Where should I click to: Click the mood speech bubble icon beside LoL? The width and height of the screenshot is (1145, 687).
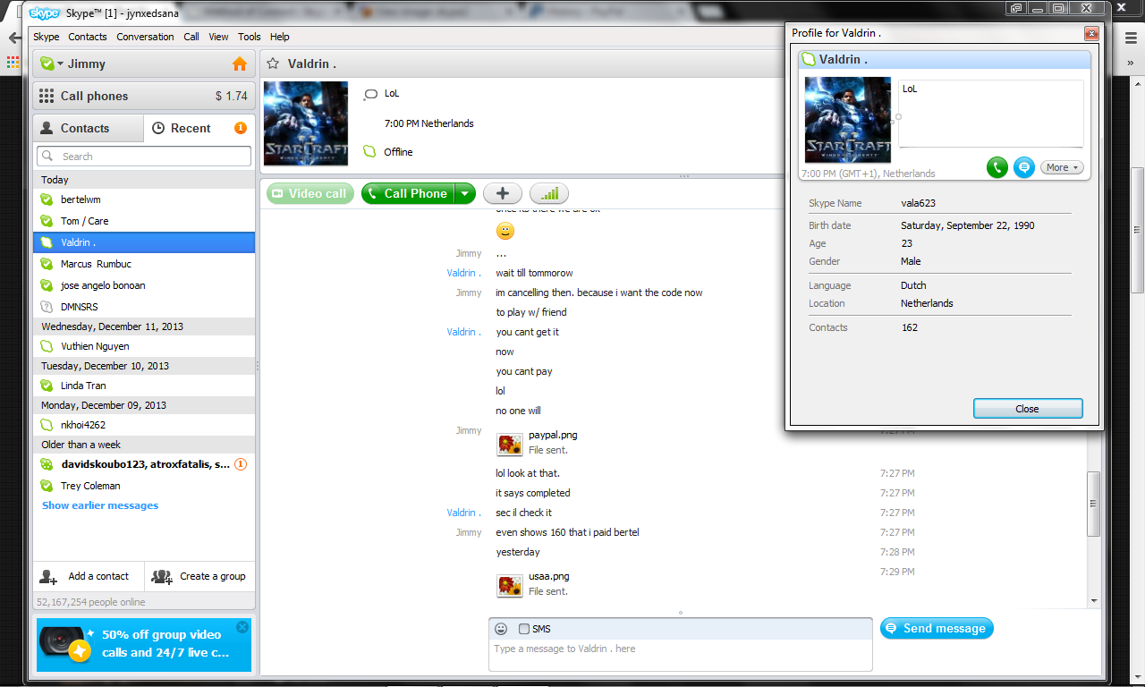coord(371,94)
